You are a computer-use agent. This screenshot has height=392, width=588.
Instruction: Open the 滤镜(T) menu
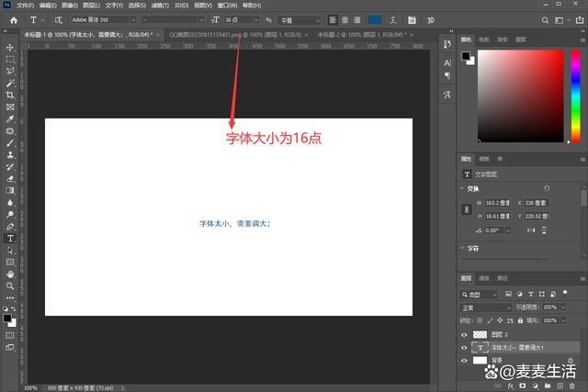[x=160, y=6]
